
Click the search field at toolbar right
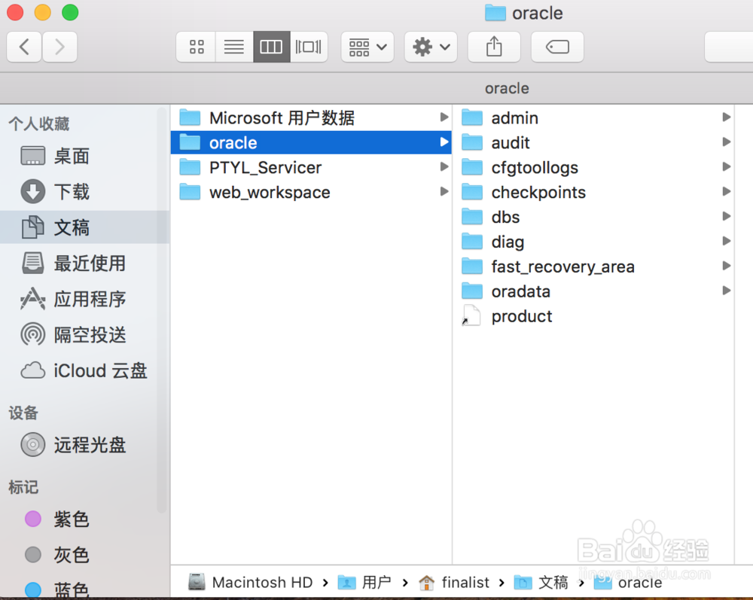pyautogui.click(x=728, y=47)
